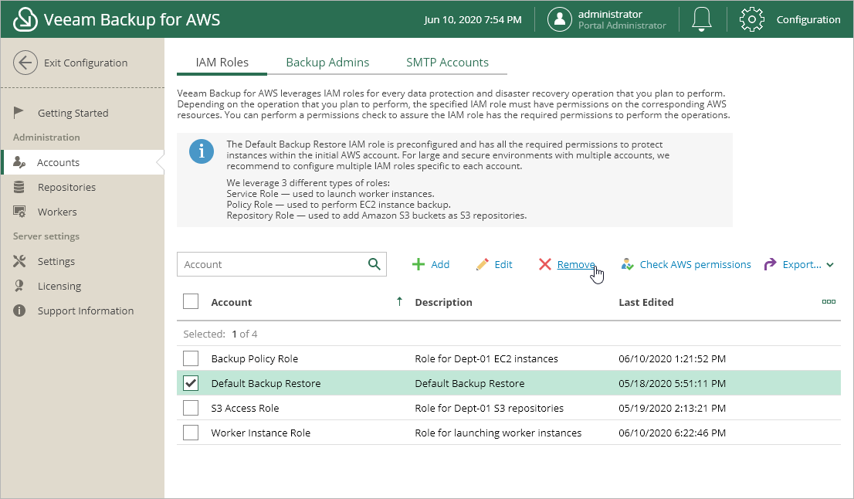Click the administrator username in header

tap(610, 14)
